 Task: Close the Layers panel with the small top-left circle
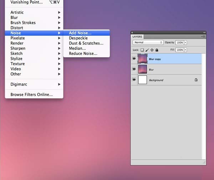(132, 32)
